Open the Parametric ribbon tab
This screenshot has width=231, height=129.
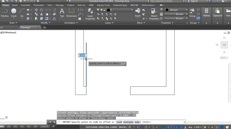(39, 5)
